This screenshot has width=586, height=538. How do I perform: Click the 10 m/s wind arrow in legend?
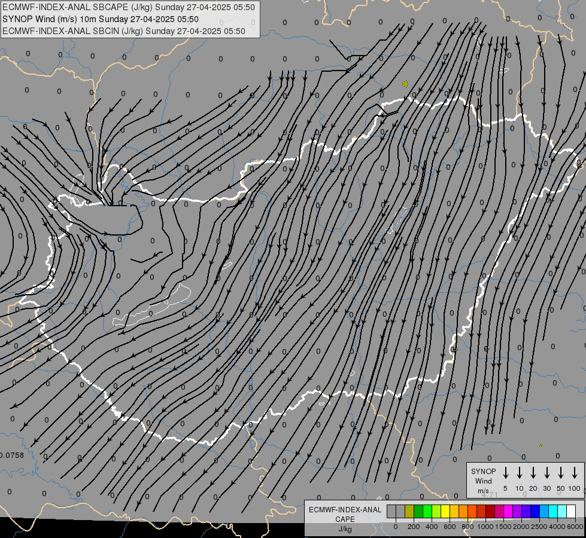tap(520, 472)
